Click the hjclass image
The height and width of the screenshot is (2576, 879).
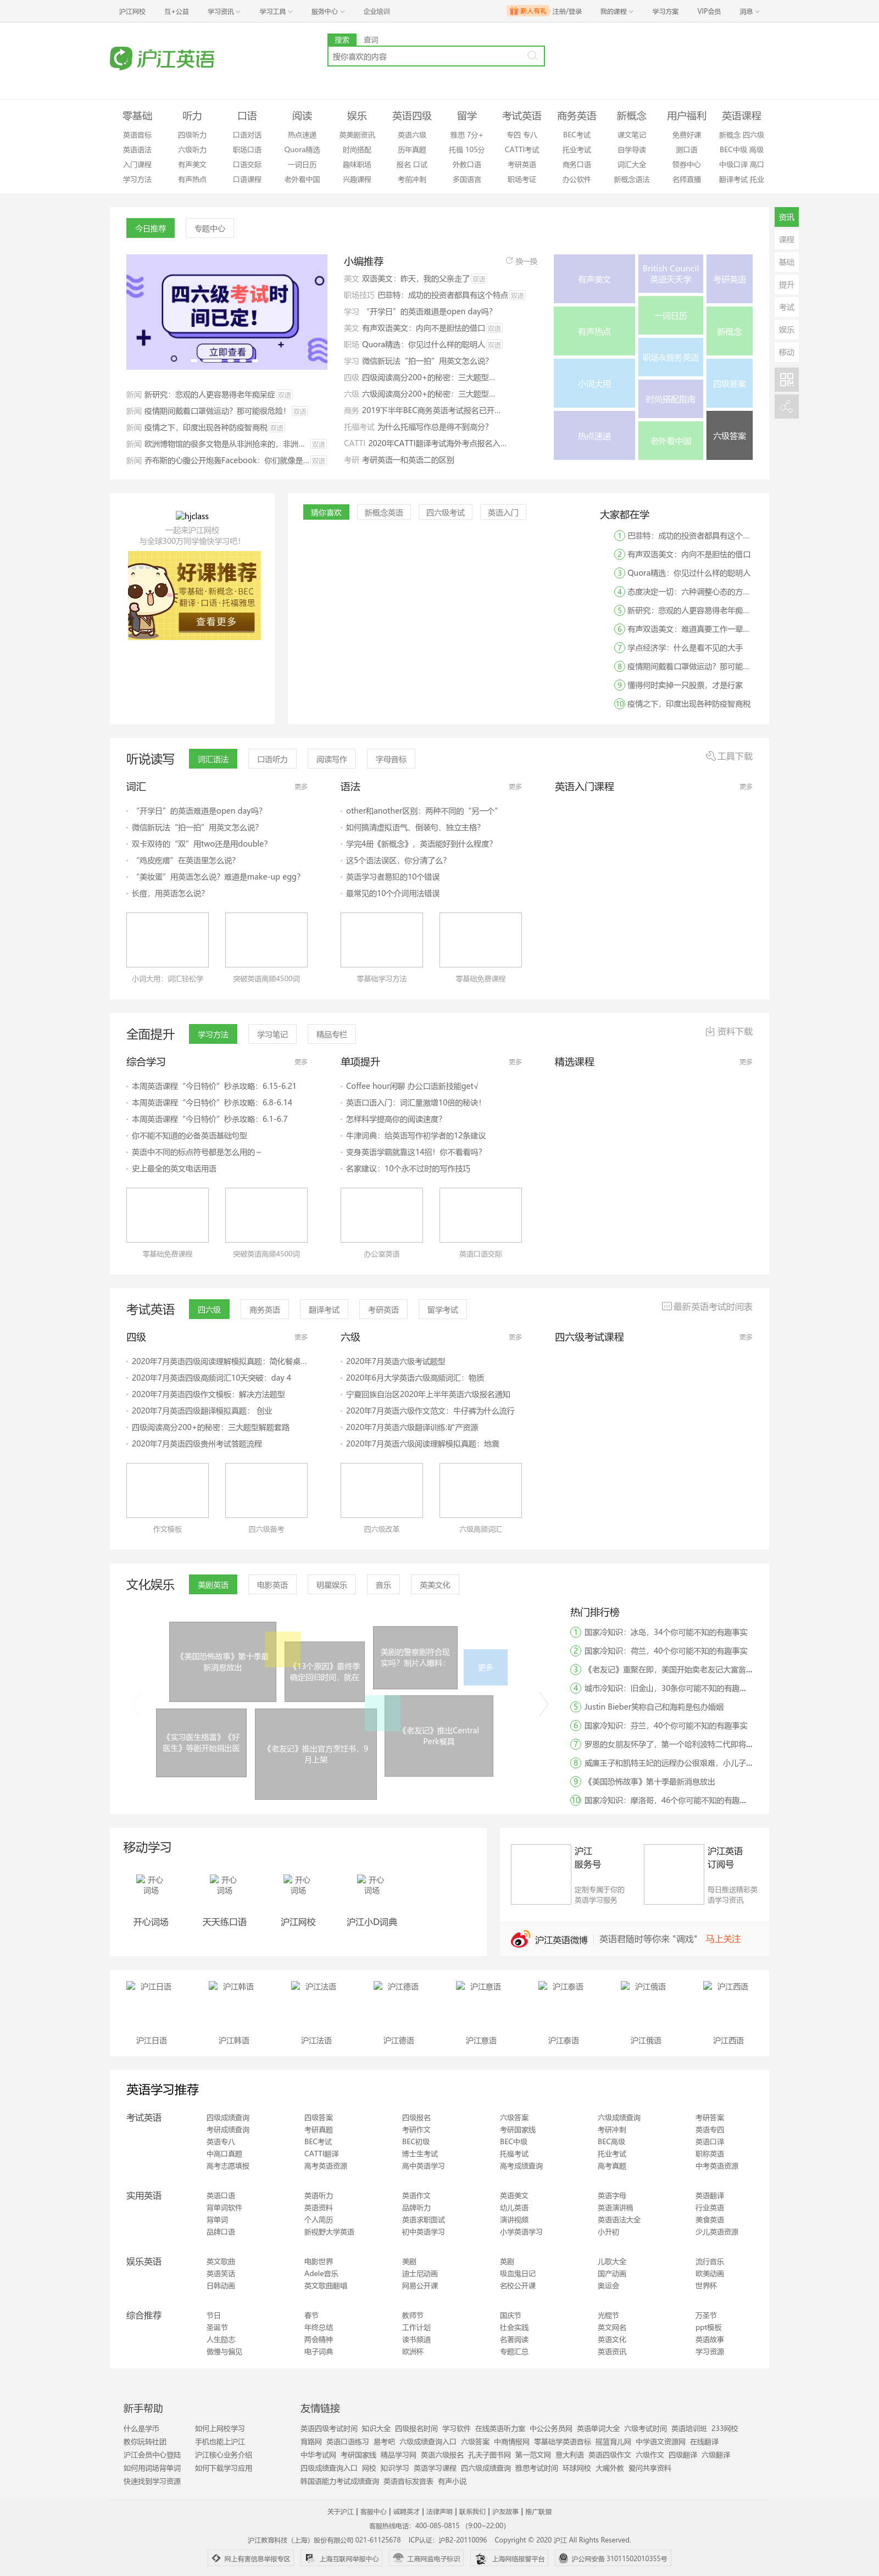(192, 516)
